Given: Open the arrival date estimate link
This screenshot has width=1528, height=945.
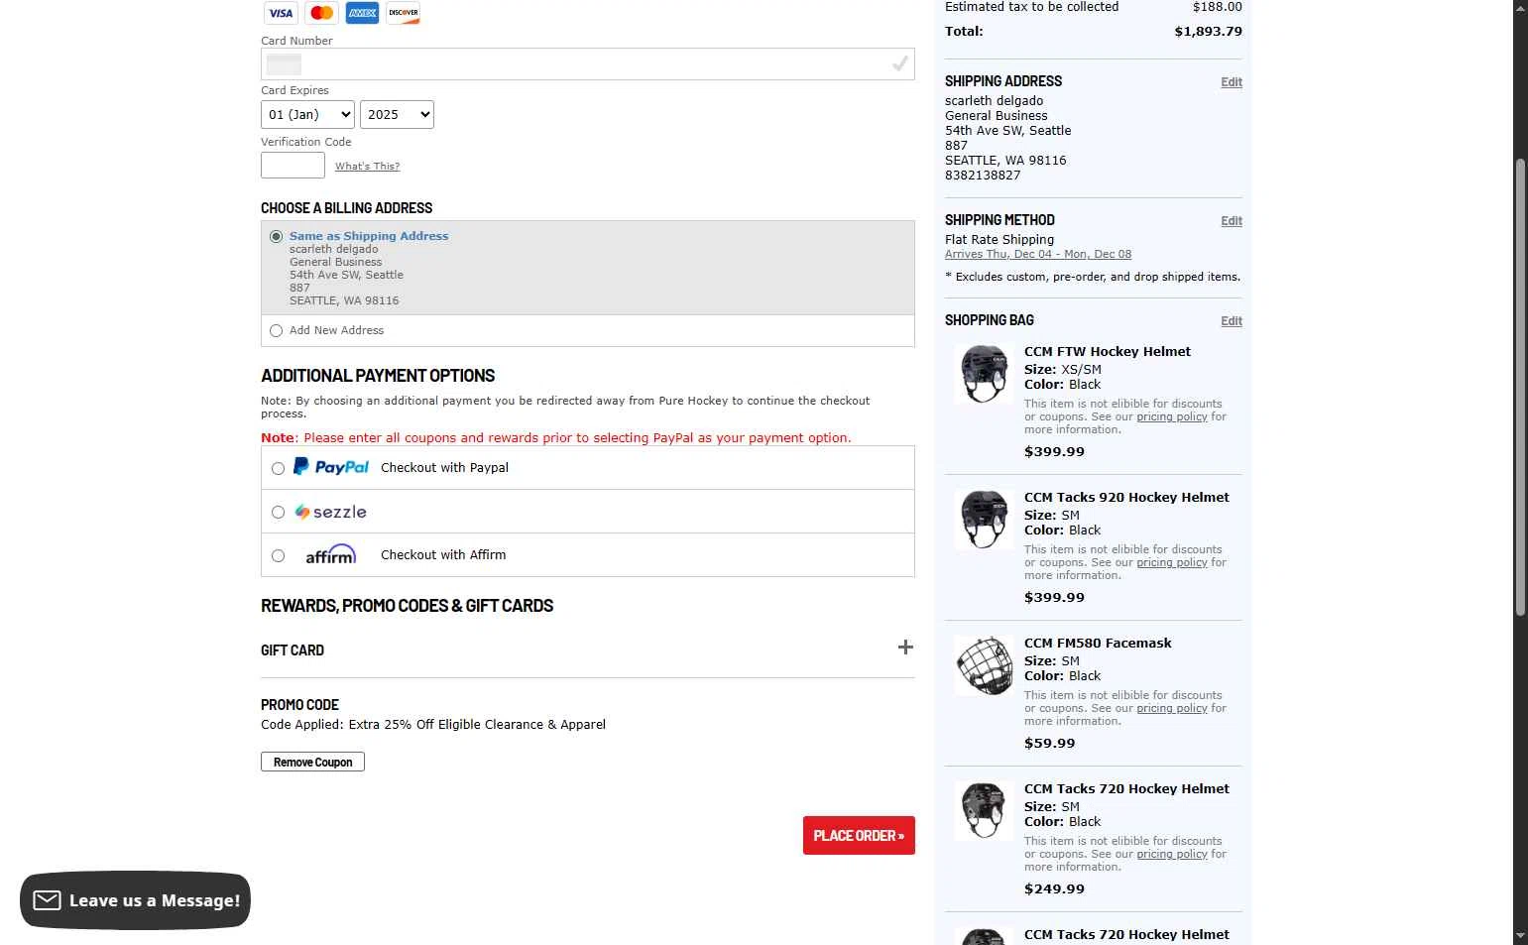Looking at the screenshot, I should [1038, 254].
